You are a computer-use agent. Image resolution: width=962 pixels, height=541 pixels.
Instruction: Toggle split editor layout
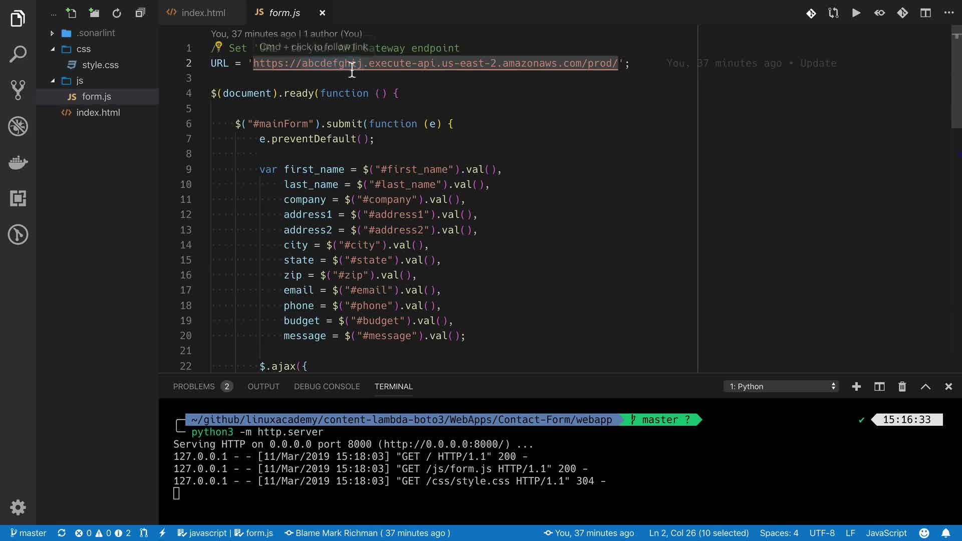(925, 13)
